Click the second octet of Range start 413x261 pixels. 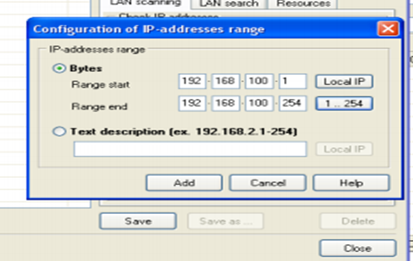tap(225, 81)
